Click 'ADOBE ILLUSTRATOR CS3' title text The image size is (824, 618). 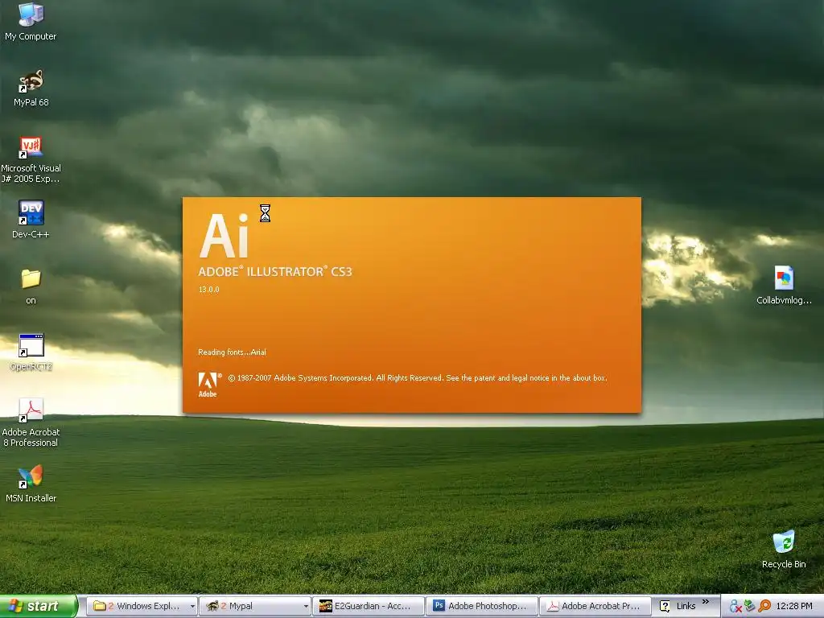[275, 271]
